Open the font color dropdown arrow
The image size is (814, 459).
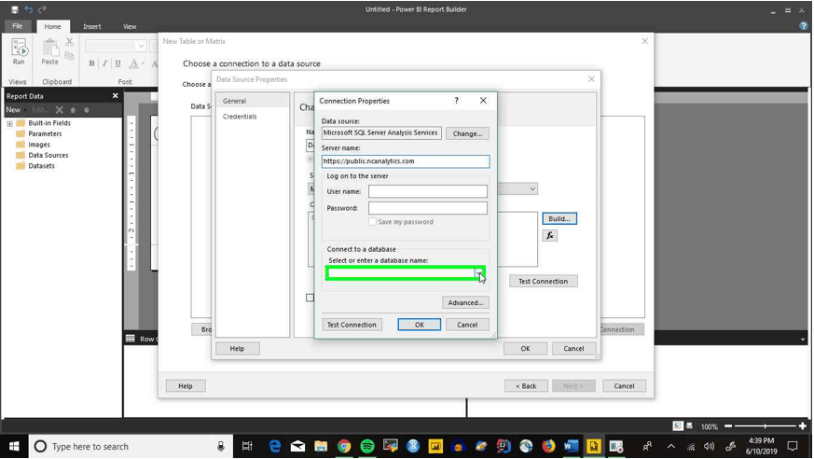[143, 63]
